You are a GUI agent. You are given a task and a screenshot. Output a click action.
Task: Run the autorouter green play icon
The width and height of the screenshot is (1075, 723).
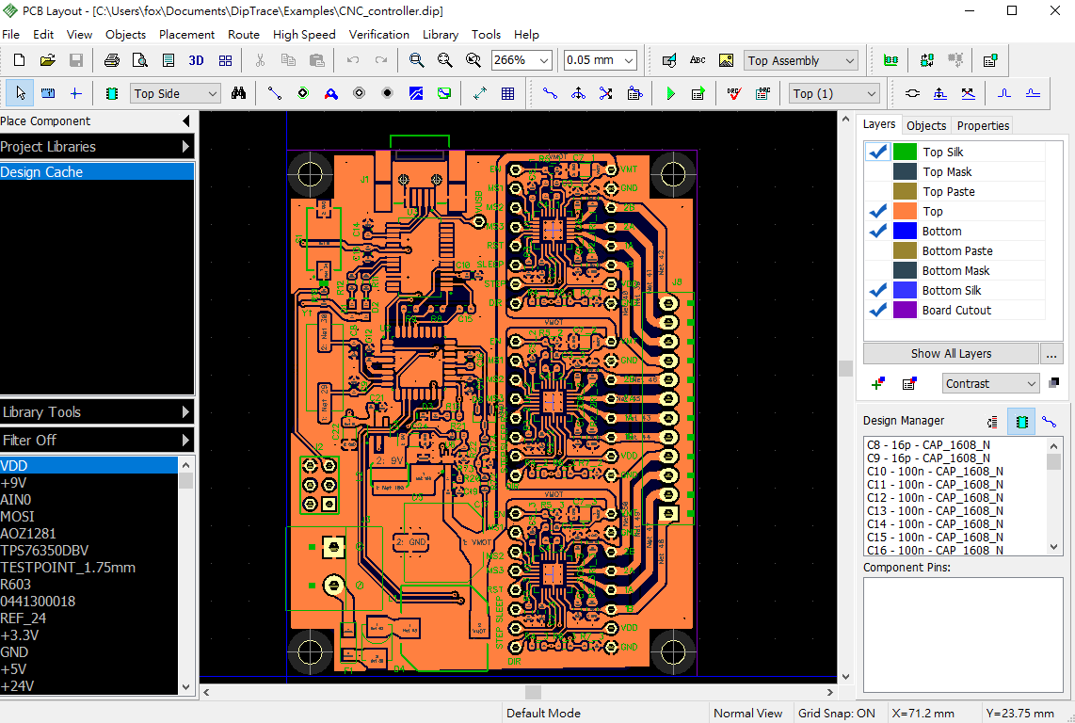click(670, 93)
